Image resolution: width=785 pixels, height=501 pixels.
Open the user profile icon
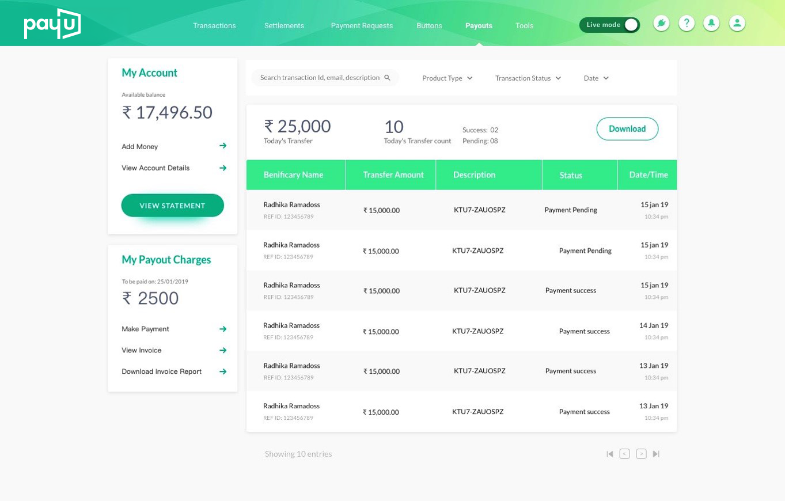[737, 23]
